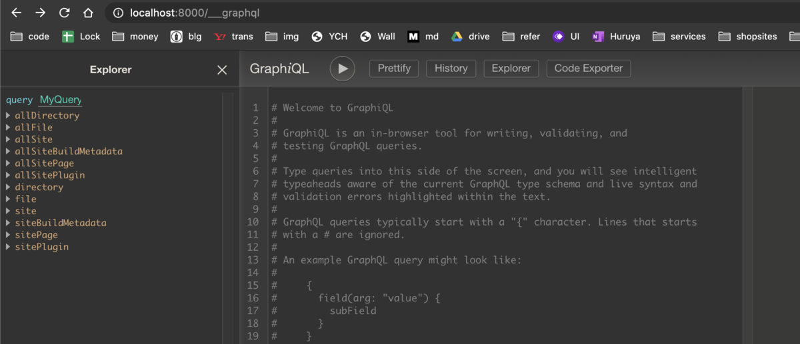Reload the page with the refresh icon

click(x=64, y=13)
